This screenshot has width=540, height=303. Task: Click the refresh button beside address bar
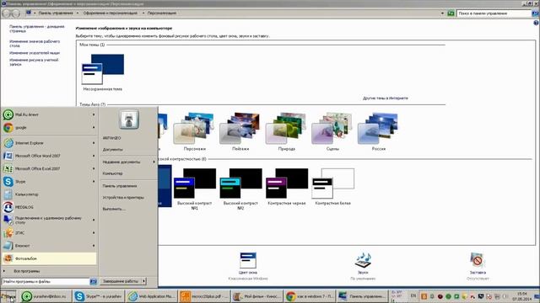point(451,13)
